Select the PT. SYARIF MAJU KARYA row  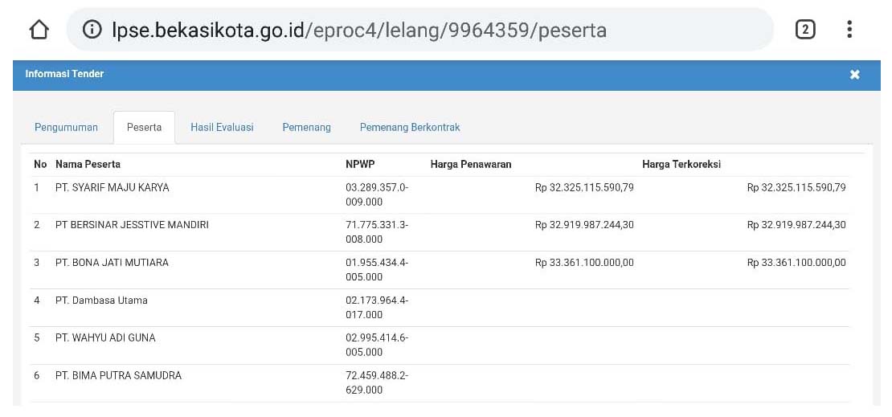(112, 188)
